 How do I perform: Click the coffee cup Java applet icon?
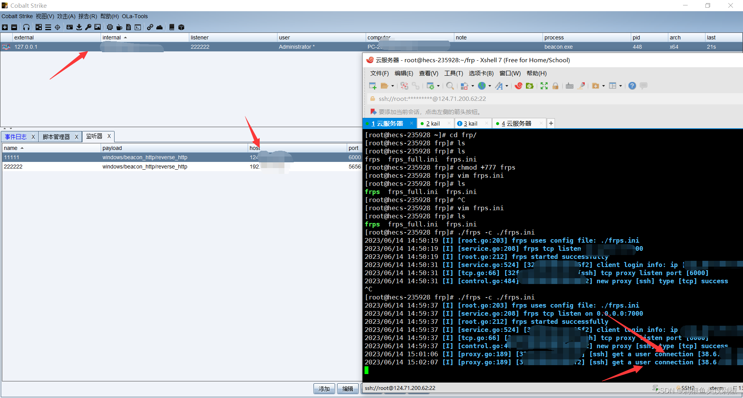pos(119,27)
